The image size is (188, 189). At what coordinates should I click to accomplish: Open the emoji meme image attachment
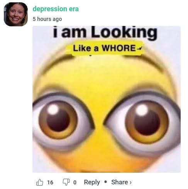pyautogui.click(x=107, y=99)
